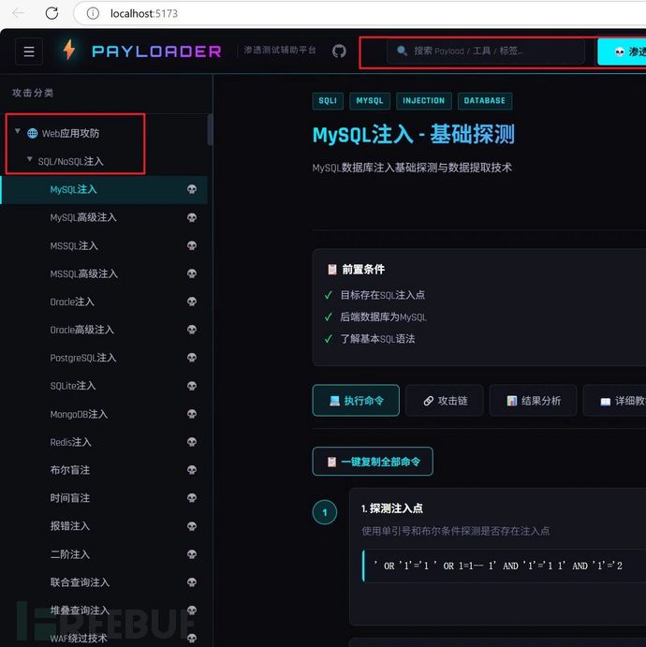The width and height of the screenshot is (646, 647).
Task: Select 联合查询注入 in the sidebar
Action: coord(104,582)
